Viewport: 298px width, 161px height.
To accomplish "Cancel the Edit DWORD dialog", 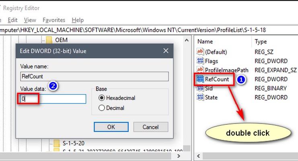I will (151, 127).
